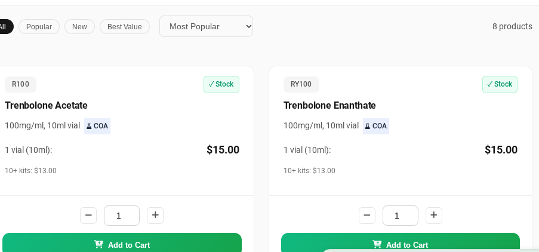
Task: Open the COA flask icon for Trenbolone Acetate
Action: click(89, 126)
